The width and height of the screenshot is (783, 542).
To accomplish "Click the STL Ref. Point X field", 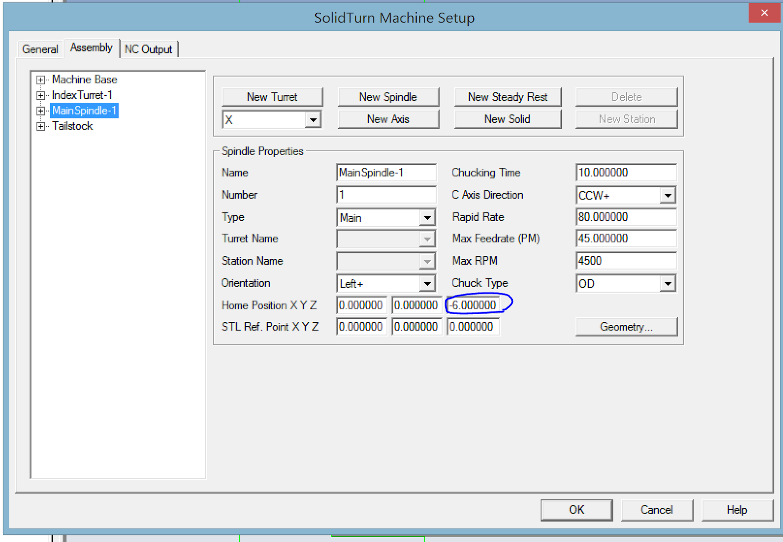I will (362, 327).
